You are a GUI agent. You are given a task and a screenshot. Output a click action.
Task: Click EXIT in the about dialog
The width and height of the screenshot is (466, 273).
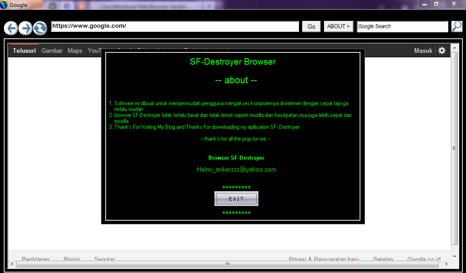pyautogui.click(x=236, y=199)
